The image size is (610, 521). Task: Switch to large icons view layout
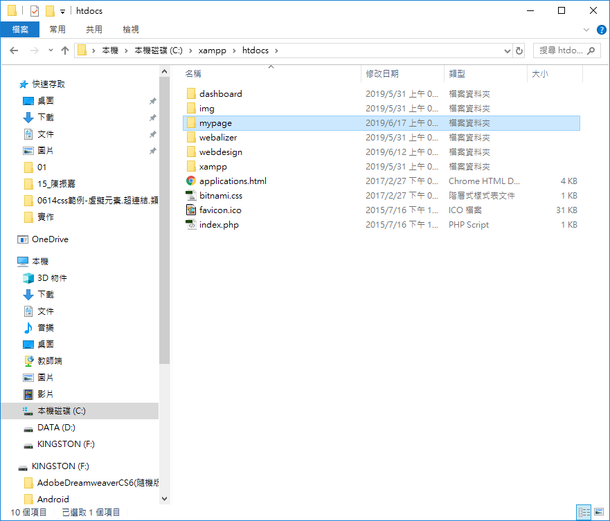[x=598, y=512]
